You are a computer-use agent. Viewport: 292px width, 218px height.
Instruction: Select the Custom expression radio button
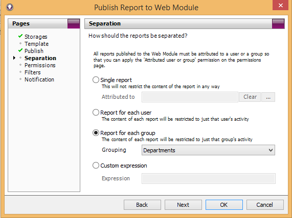[96, 166]
